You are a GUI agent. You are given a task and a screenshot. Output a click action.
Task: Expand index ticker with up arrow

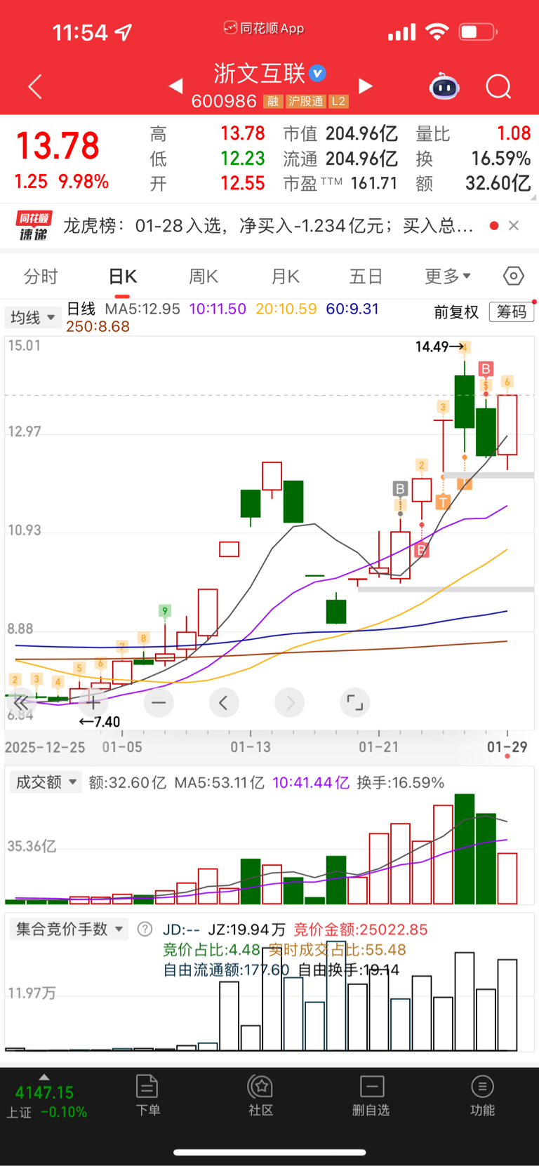click(x=44, y=1077)
